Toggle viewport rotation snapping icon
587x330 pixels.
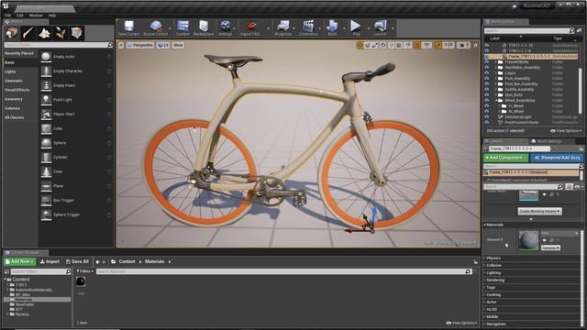[417, 45]
